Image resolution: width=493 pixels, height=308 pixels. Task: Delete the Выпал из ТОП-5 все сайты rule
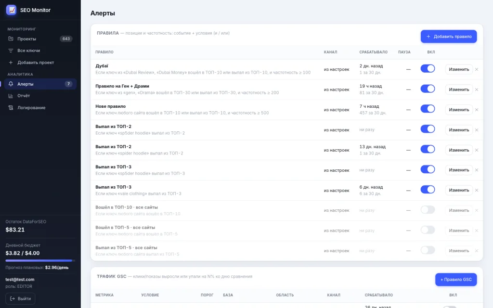coord(477,251)
